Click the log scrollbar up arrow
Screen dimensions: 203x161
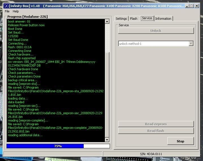pos(107,21)
